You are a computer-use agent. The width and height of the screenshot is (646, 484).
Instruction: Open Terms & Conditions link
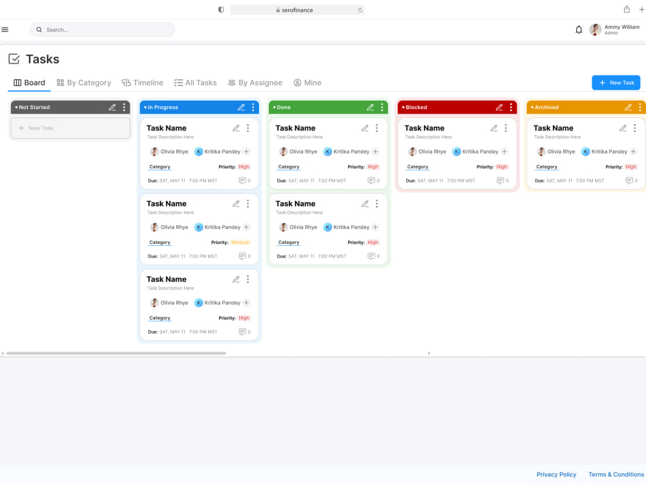(x=616, y=474)
